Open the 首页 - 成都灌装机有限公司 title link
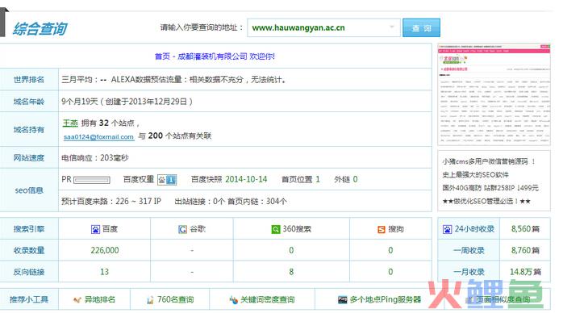 (215, 56)
